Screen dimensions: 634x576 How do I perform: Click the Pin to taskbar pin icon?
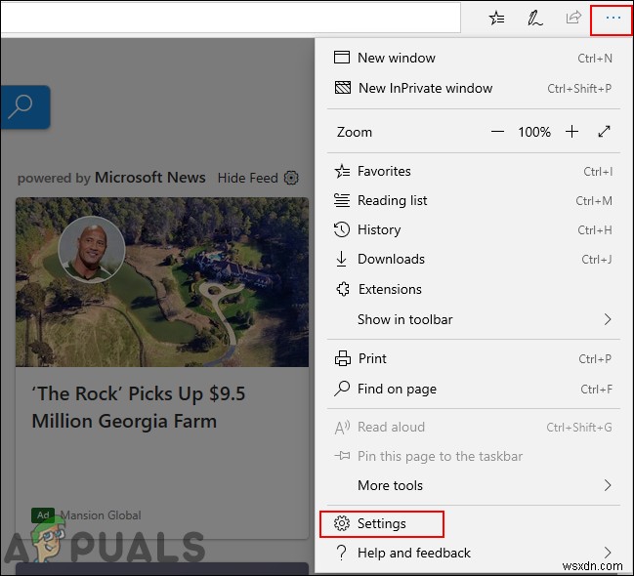(343, 456)
